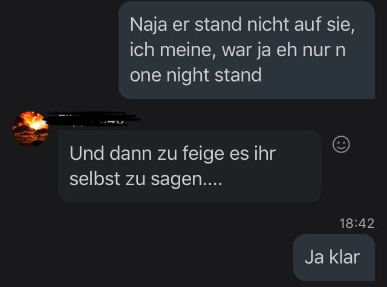Click the word "feige" in the reply
Image resolution: width=387 pixels, height=287 pixels.
click(x=203, y=154)
